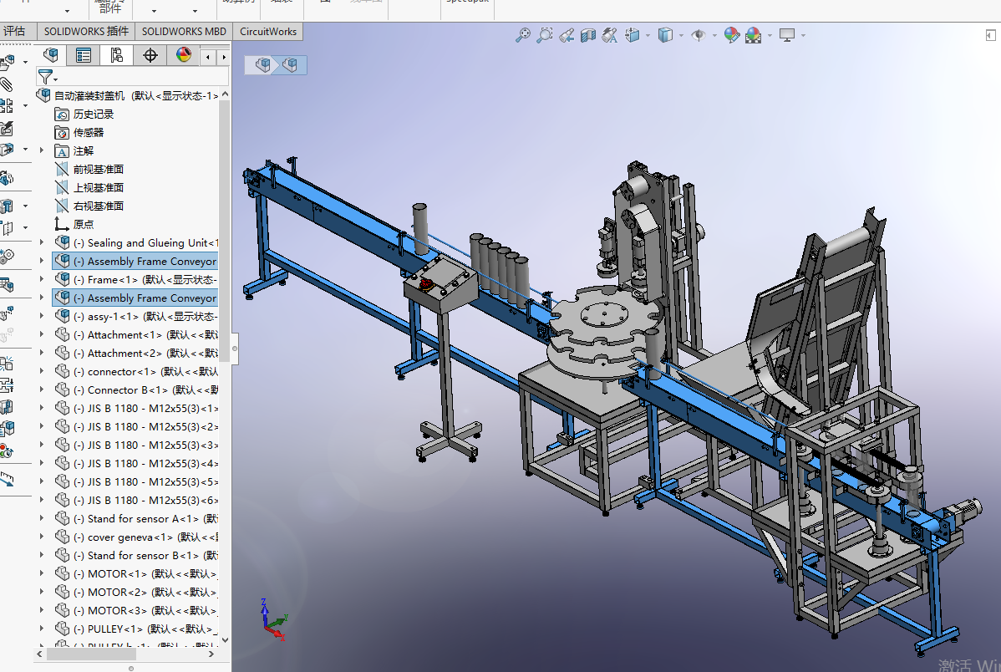Image resolution: width=1001 pixels, height=672 pixels.
Task: Expand the assy-1<1> subassembly node
Action: (x=42, y=316)
